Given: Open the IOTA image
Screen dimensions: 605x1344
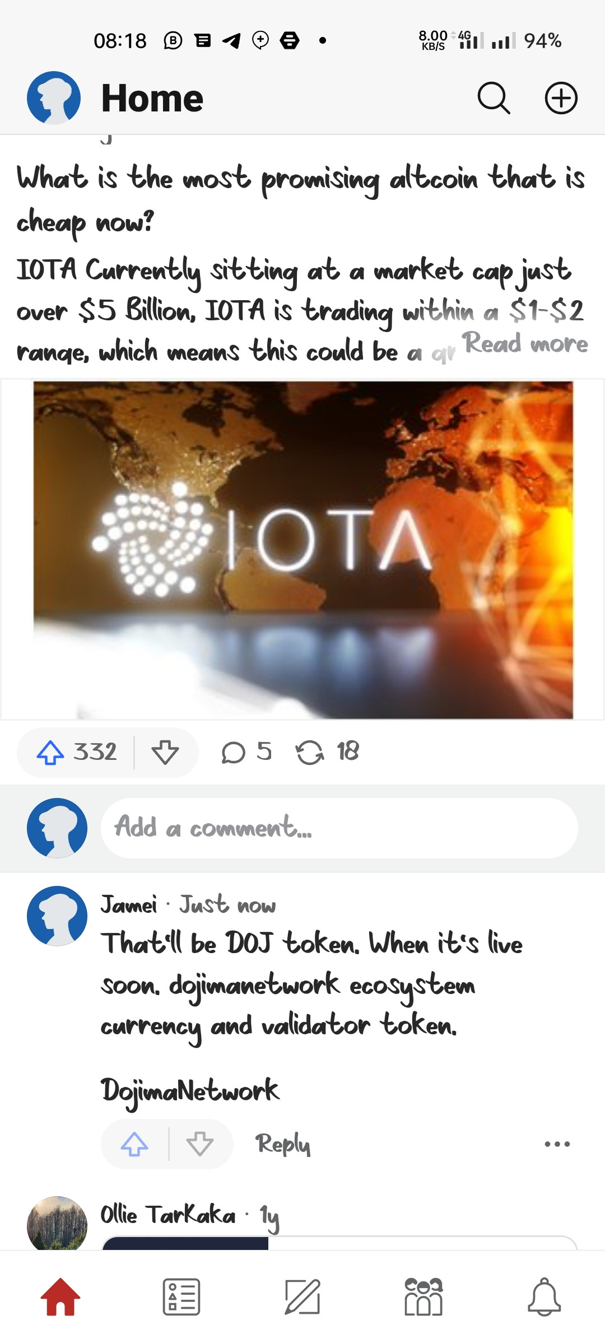Looking at the screenshot, I should point(303,550).
